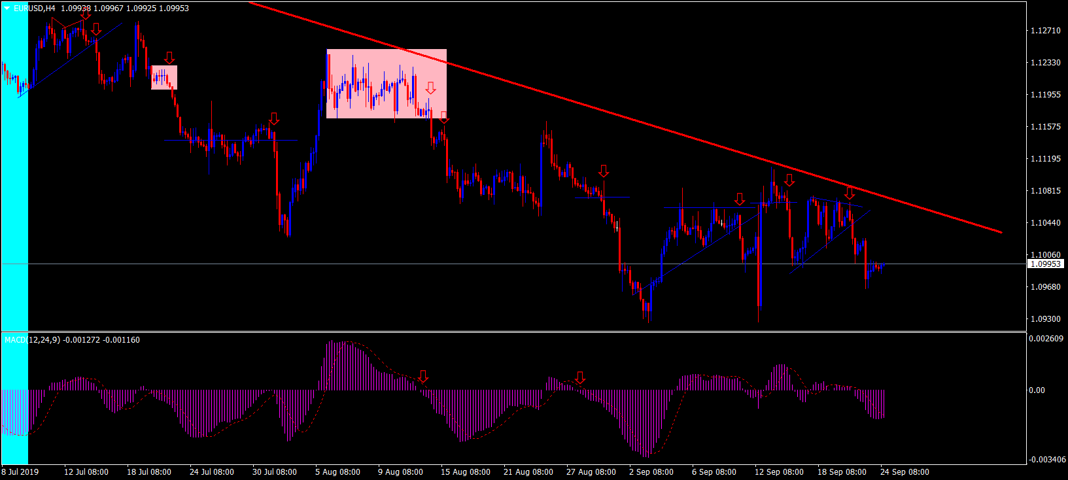Click the 6 Sep 08:00 time label
Image resolution: width=1068 pixels, height=480 pixels.
(714, 472)
